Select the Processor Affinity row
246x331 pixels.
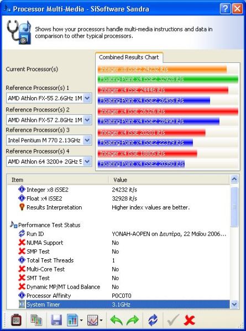[118, 296]
